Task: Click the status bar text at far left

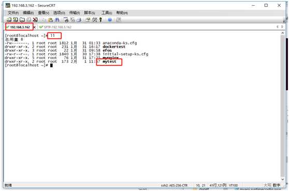Action: click(x=8, y=185)
